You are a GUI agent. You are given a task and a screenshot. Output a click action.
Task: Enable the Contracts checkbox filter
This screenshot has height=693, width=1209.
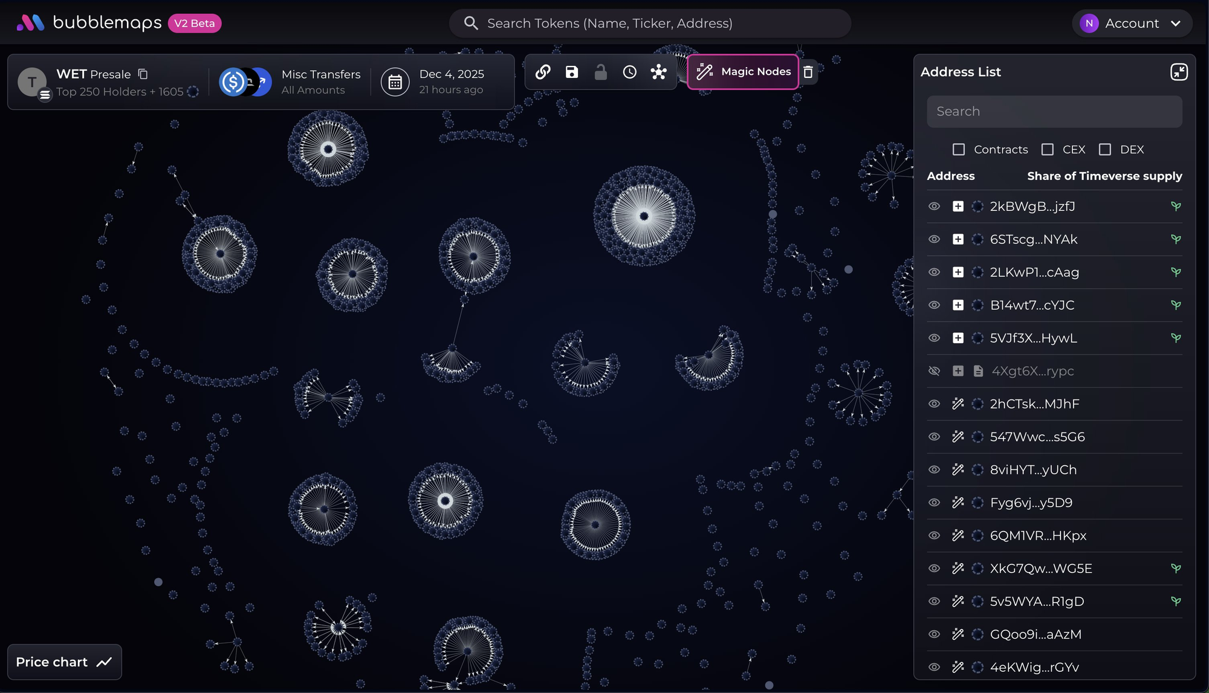coord(959,149)
